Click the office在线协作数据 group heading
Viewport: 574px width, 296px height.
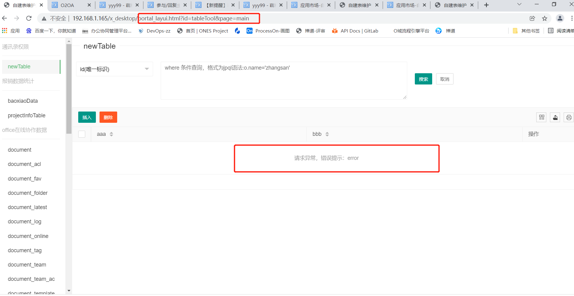24,130
